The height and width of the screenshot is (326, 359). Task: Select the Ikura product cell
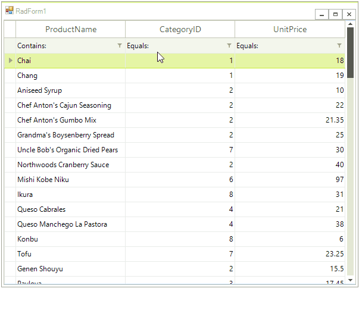coord(70,195)
